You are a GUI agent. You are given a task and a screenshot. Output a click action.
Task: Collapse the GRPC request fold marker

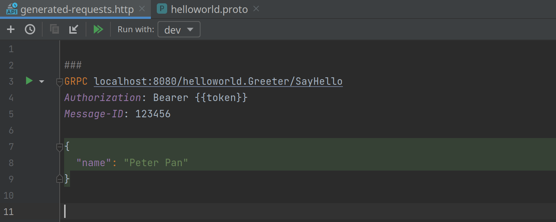[59, 82]
